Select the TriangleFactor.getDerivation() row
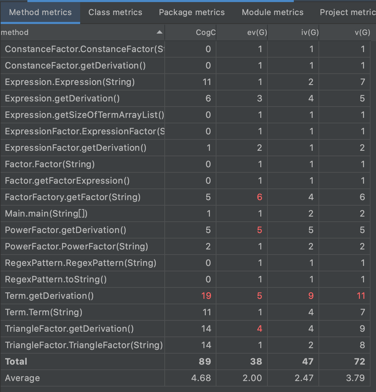Screen dimensions: 376x392 click(x=69, y=329)
